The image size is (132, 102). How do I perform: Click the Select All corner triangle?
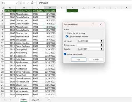pyautogui.click(x=3, y=7)
